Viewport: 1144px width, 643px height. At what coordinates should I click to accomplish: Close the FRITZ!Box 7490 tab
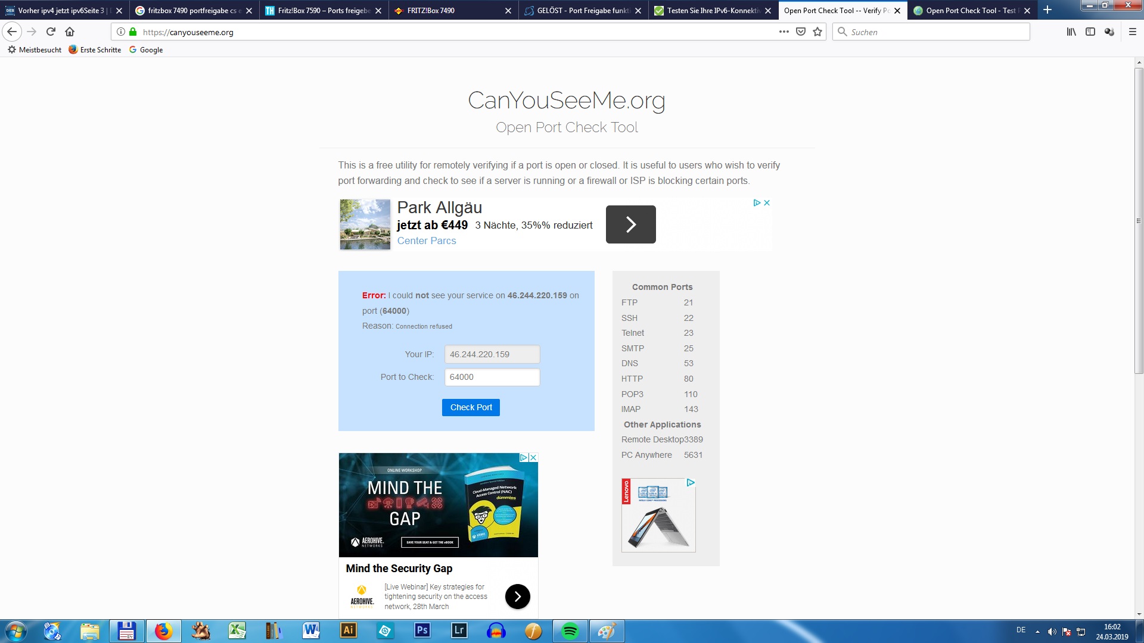click(x=508, y=11)
